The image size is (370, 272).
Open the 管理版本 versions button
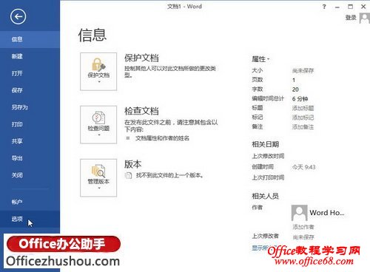(x=98, y=178)
